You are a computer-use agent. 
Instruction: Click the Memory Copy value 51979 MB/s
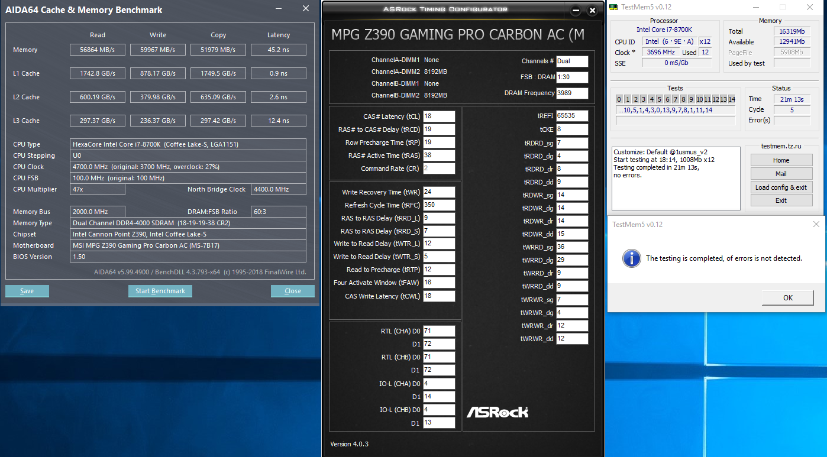pos(218,50)
